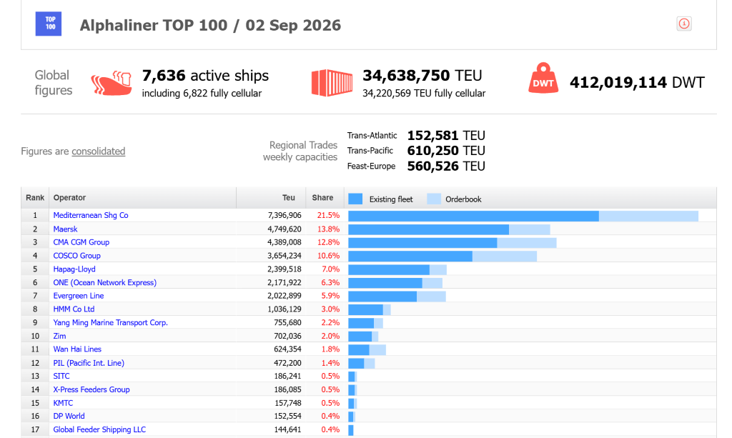Open Hapag-Lloyd operator link
The width and height of the screenshot is (732, 438).
(74, 269)
